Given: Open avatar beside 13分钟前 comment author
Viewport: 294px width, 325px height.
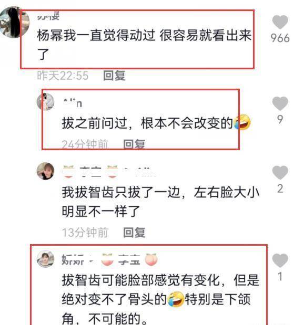Looking at the screenshot, I should [45, 171].
